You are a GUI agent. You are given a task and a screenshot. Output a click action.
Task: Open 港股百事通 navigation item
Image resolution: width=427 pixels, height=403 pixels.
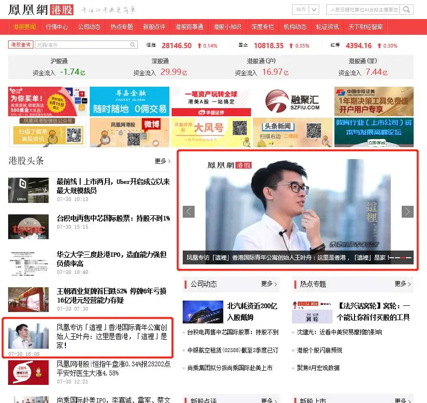(189, 27)
